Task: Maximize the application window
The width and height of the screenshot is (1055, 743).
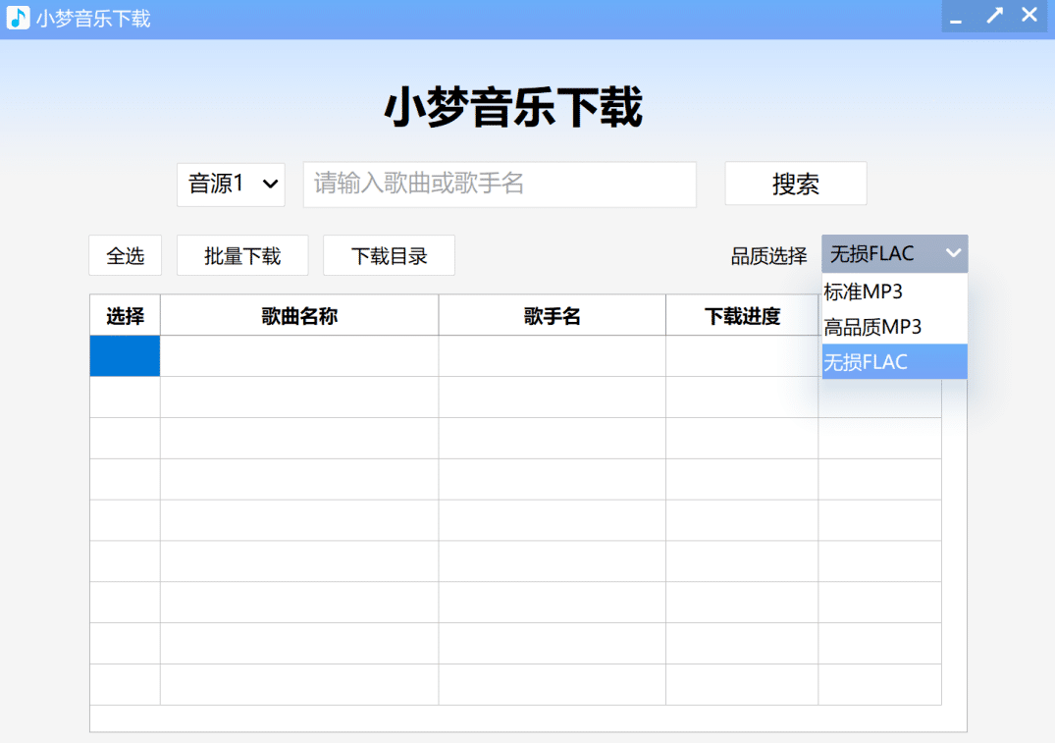Action: (x=993, y=16)
